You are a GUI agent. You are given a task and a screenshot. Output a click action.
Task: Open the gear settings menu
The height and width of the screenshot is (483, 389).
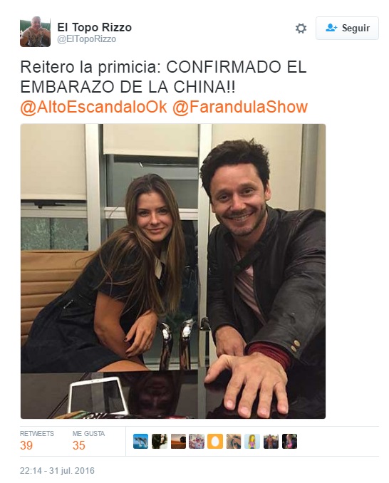tap(301, 28)
